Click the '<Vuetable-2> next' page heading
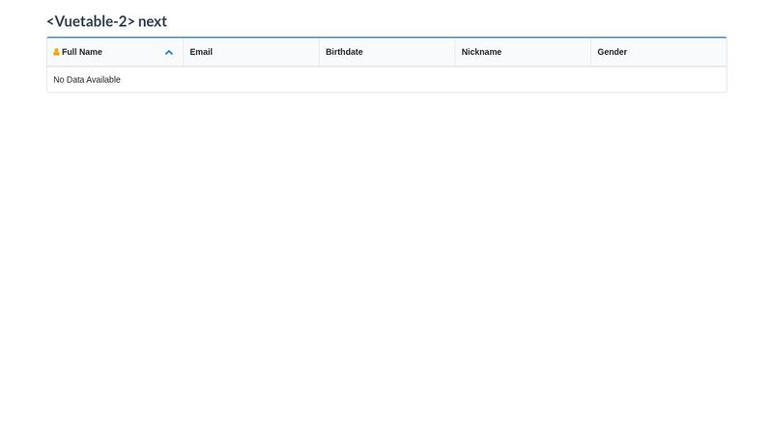The image size is (773, 434). (107, 21)
